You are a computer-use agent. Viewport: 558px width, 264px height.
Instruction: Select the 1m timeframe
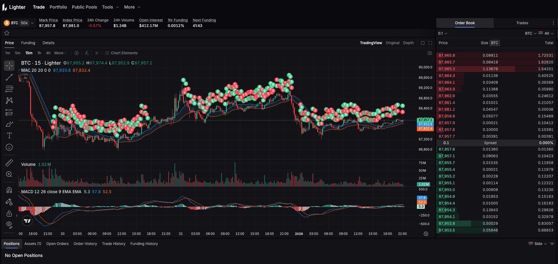[7, 53]
